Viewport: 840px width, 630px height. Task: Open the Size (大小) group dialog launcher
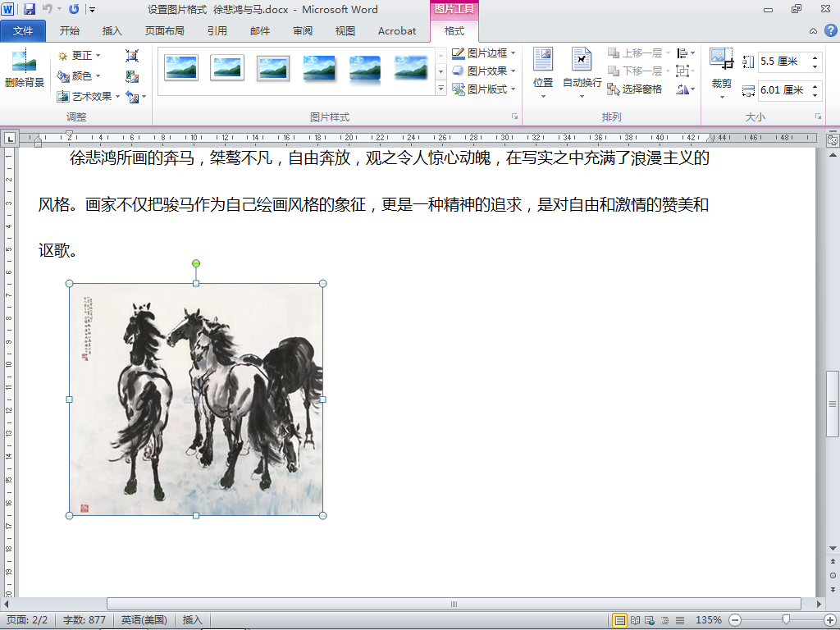(x=818, y=116)
